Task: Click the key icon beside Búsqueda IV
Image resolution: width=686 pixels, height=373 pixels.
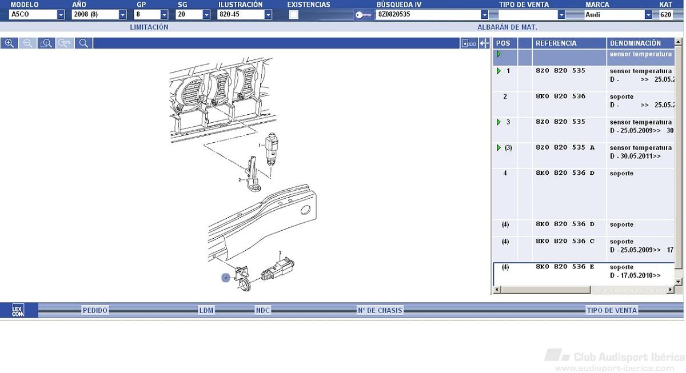Action: point(363,15)
